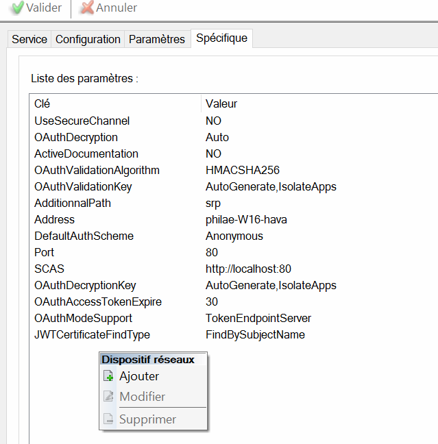Click the Modifier pencil icon in menu
Viewport: 438px width, 444px height.
(x=108, y=397)
